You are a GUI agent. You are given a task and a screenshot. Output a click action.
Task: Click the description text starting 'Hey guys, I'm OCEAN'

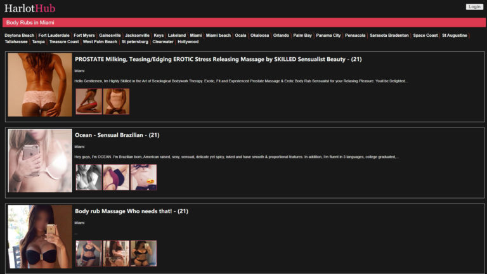pyautogui.click(x=237, y=157)
